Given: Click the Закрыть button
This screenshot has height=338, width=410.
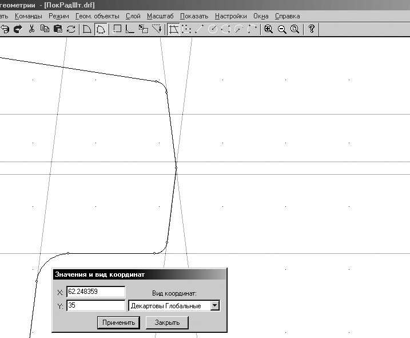Looking at the screenshot, I should [x=167, y=323].
